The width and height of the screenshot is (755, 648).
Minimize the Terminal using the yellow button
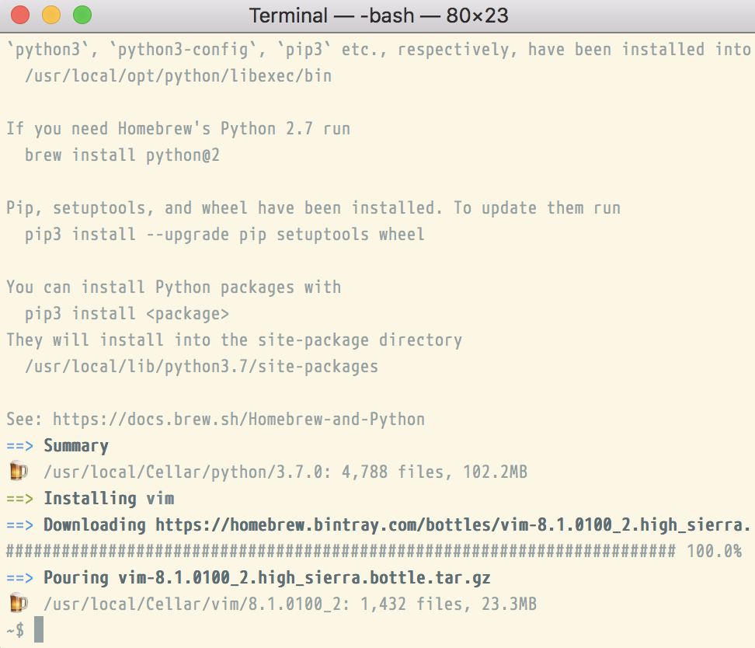51,15
